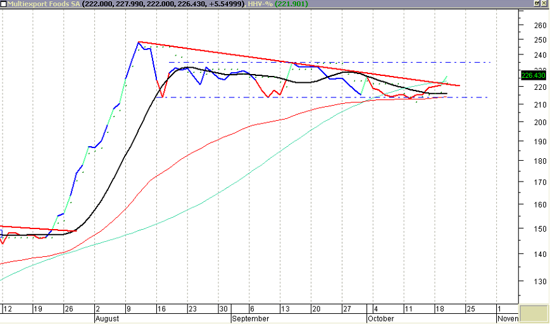The width and height of the screenshot is (550, 324).
Task: Click the date label 30 on time axis
Action: coord(223,309)
